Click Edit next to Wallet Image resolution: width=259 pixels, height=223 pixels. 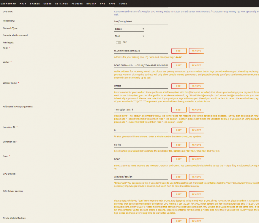(x=179, y=65)
